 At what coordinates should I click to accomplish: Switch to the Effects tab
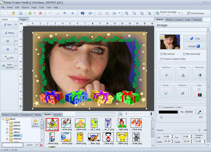[169, 20]
